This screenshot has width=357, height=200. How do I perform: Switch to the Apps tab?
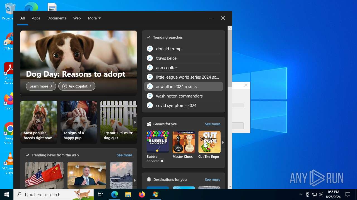coord(36,18)
